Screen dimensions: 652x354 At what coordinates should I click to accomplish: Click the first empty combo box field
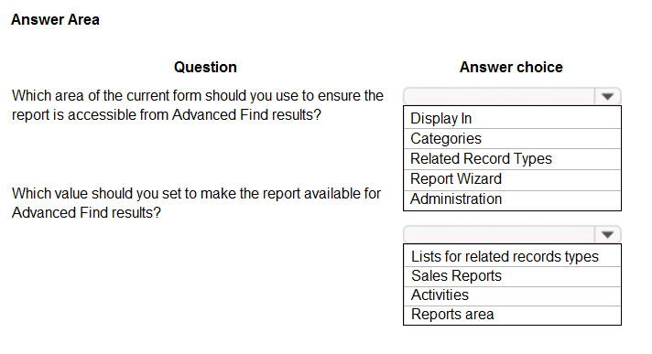coord(499,96)
